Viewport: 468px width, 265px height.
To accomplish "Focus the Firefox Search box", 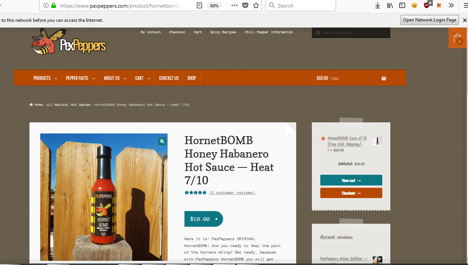I will [x=301, y=6].
